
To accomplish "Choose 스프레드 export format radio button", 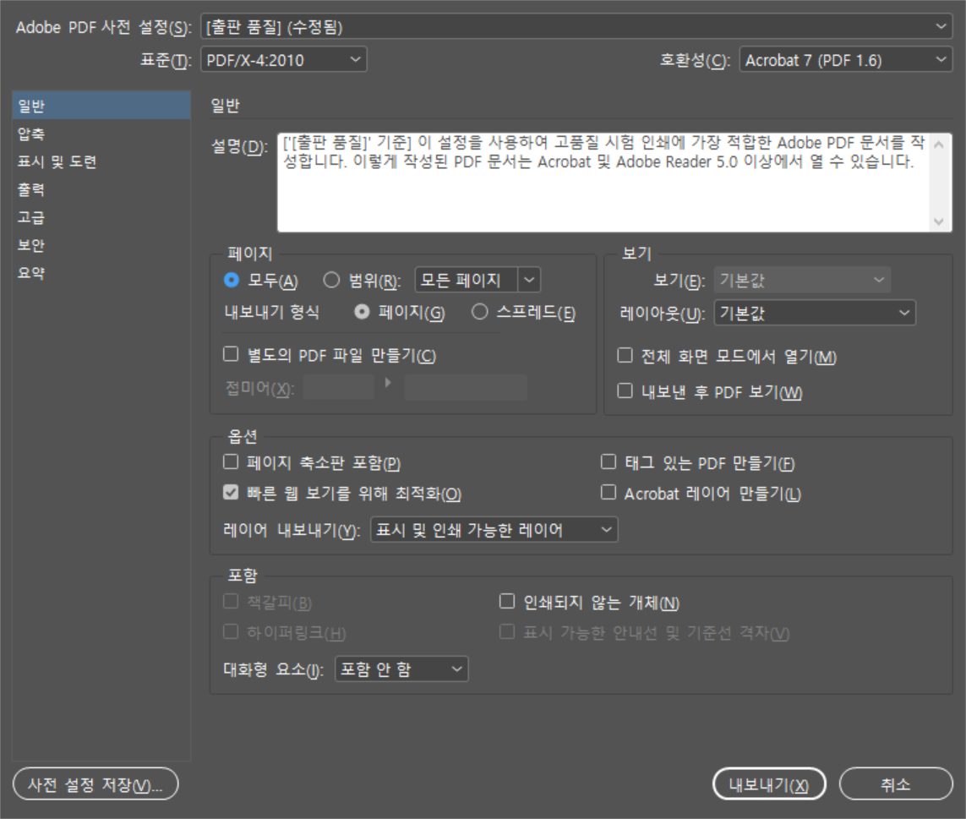I will [480, 313].
